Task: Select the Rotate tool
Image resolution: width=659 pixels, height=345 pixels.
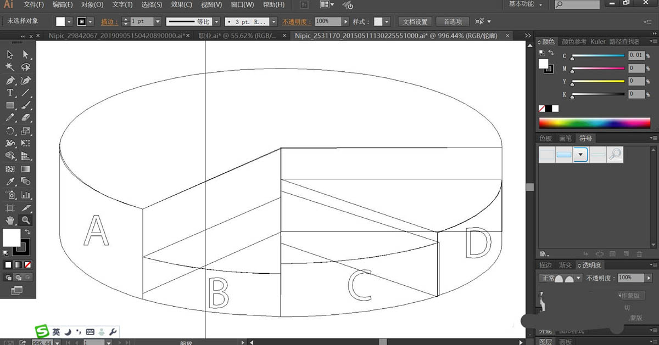Action: (10, 131)
